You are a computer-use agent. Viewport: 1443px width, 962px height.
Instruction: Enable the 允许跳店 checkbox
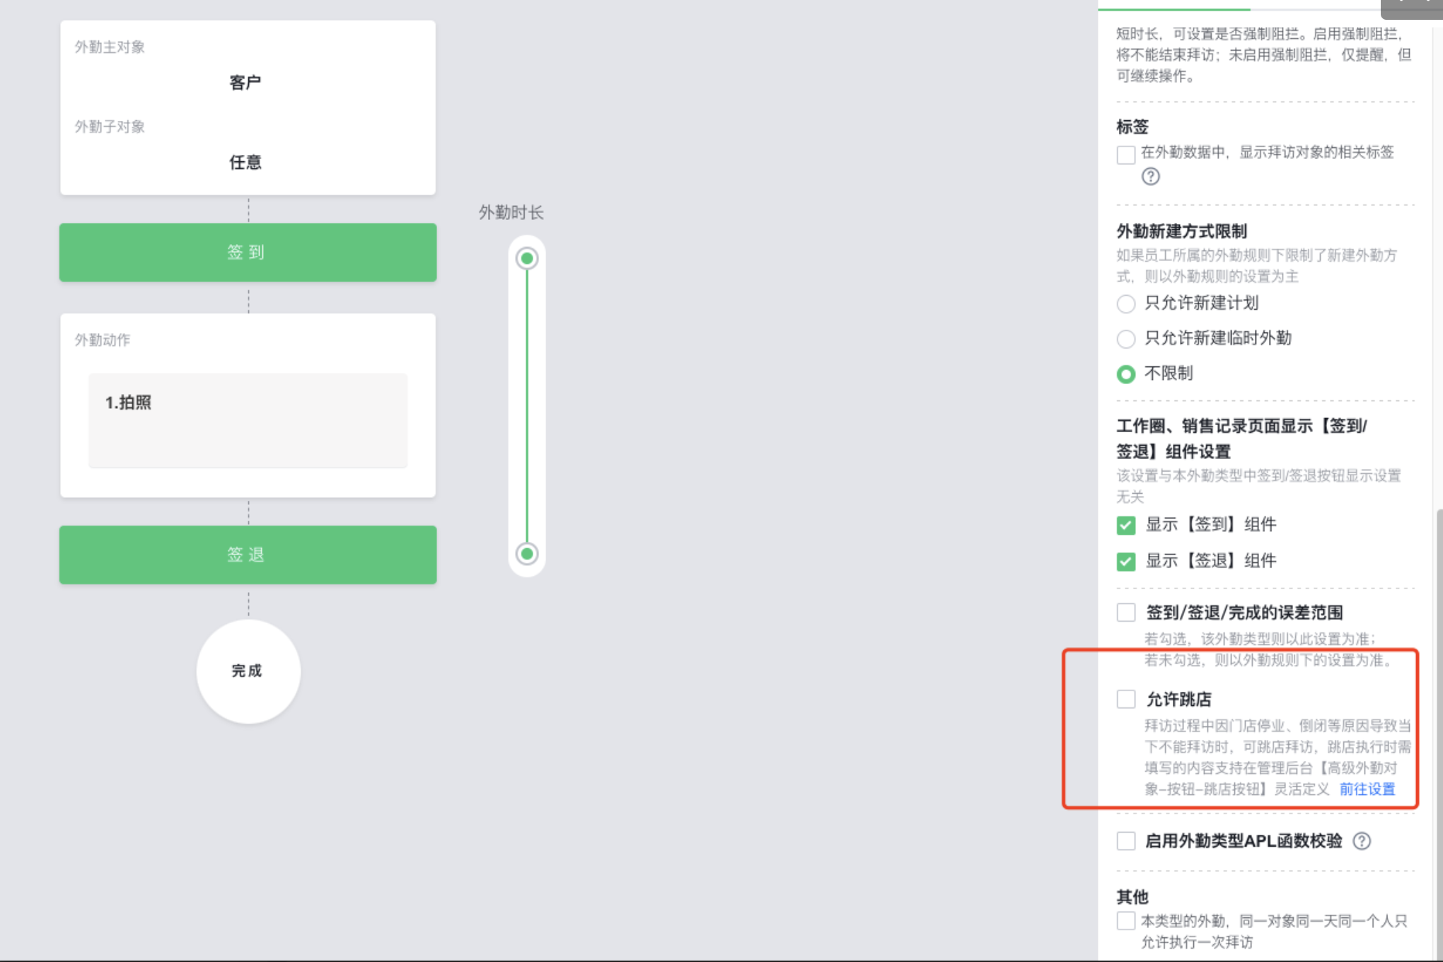click(x=1126, y=700)
